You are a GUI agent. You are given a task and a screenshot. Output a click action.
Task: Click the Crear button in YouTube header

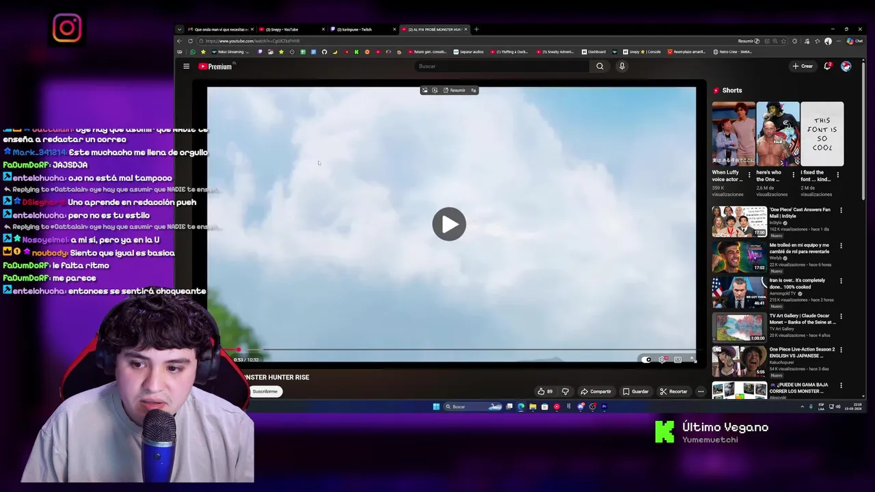(803, 66)
